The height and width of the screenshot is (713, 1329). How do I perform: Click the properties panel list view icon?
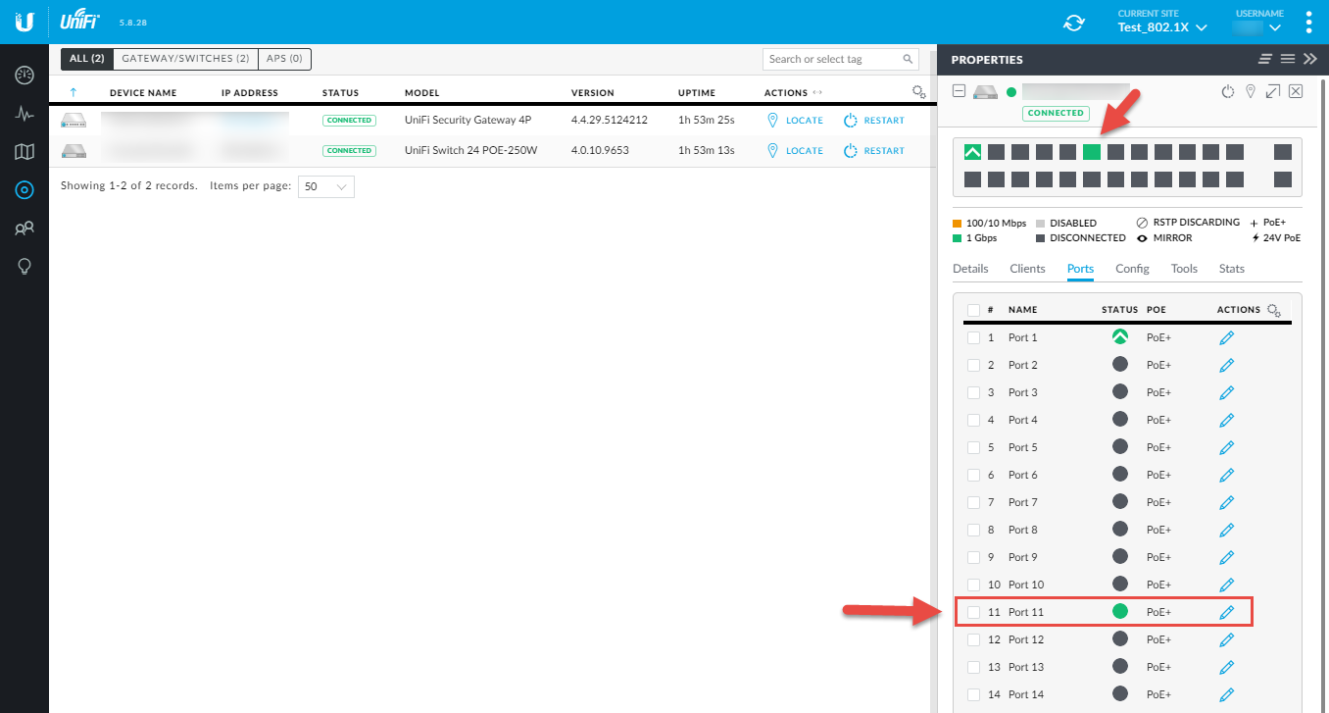tap(1265, 60)
